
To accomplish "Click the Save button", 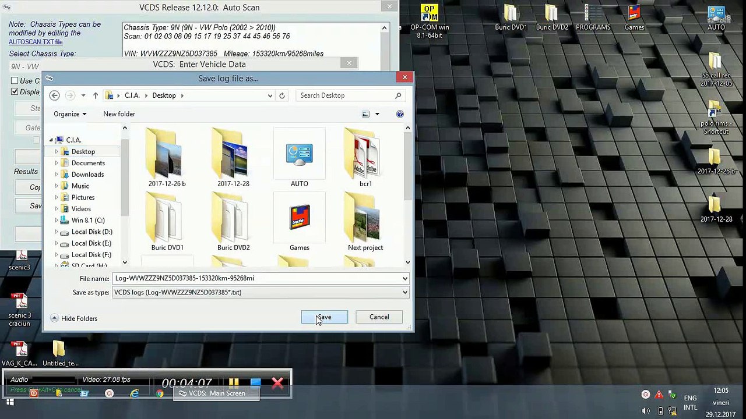I will pos(324,317).
